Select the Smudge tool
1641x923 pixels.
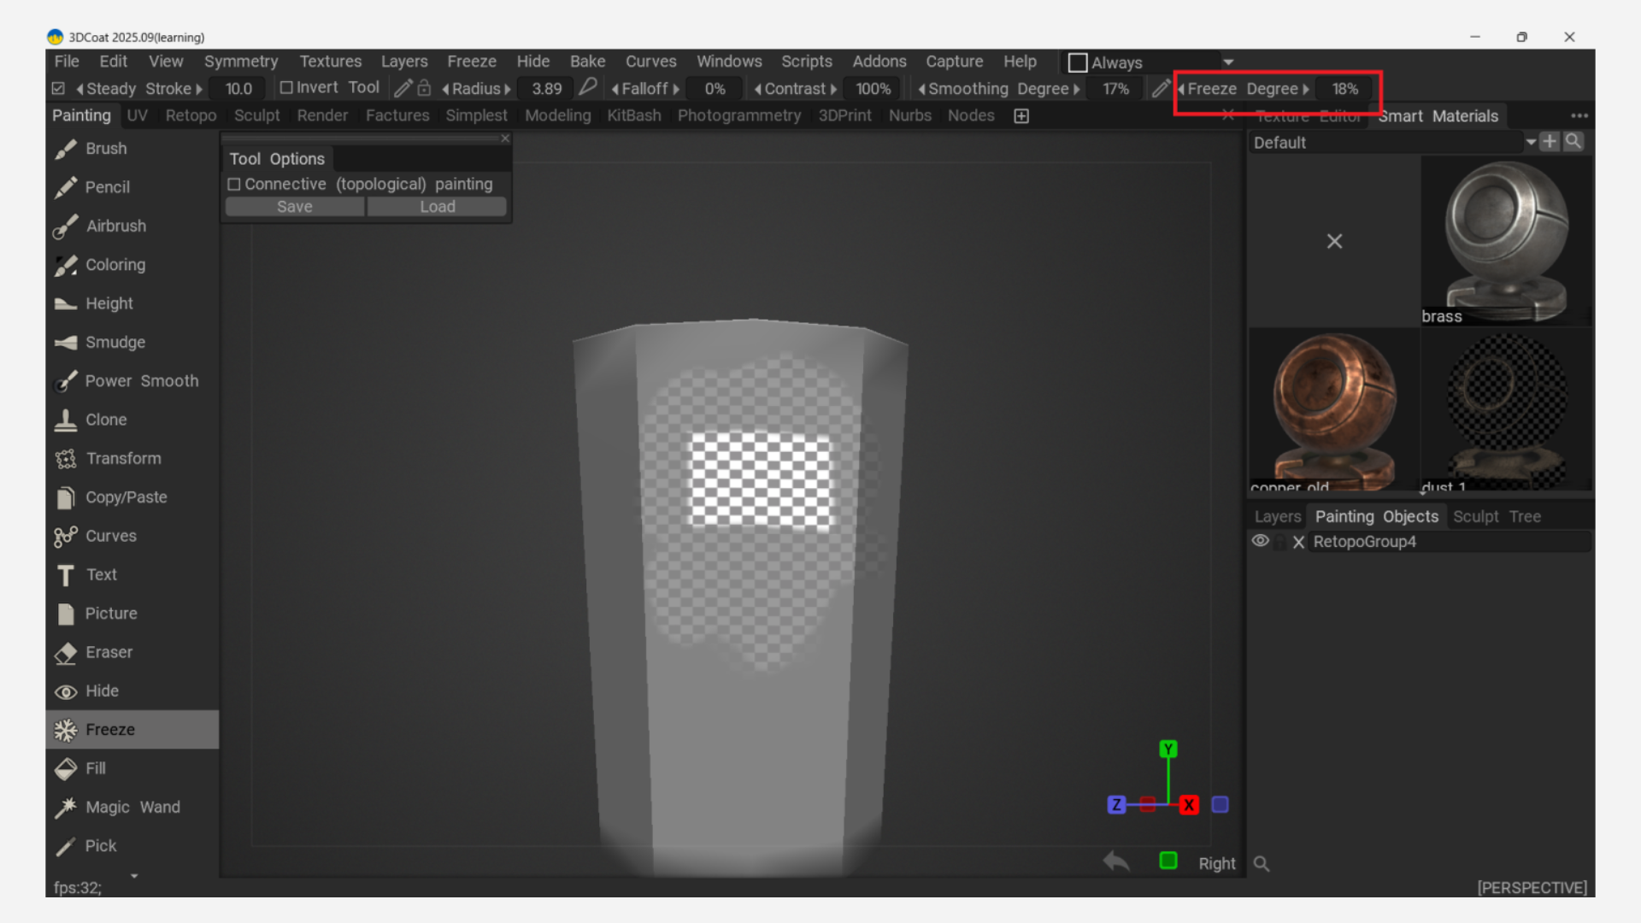(115, 342)
